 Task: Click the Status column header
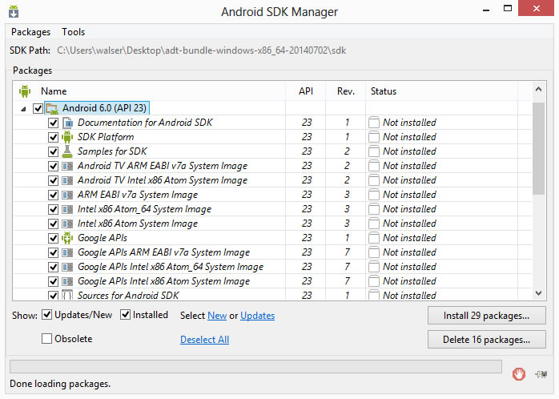pyautogui.click(x=384, y=91)
